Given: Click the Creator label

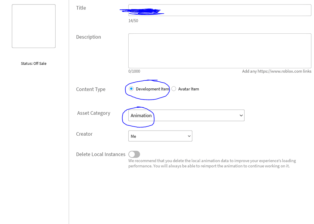Looking at the screenshot, I should click(x=84, y=134).
